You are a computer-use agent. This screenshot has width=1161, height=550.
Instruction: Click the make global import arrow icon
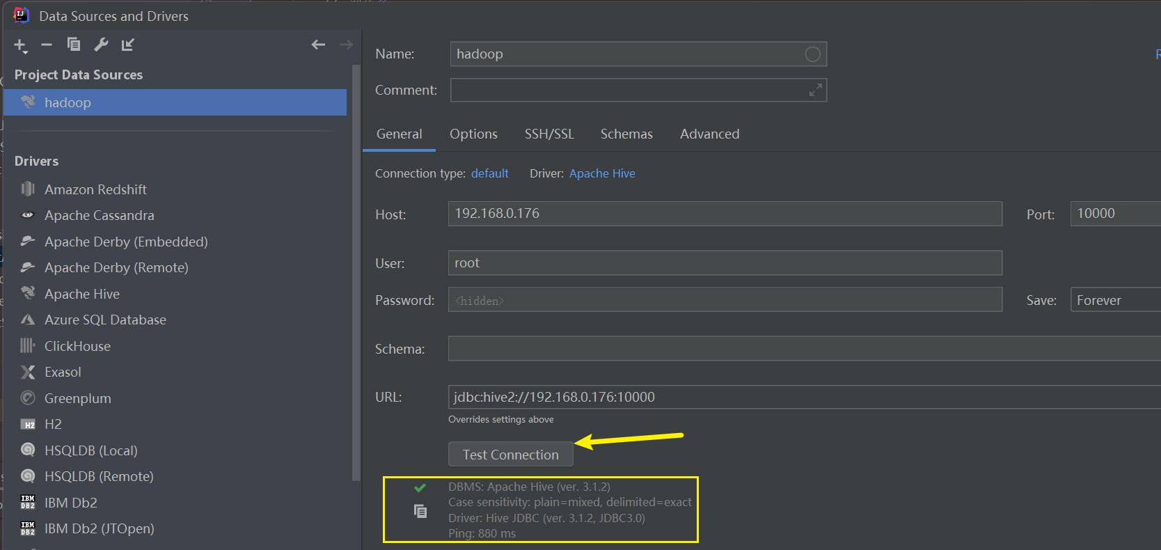click(127, 45)
